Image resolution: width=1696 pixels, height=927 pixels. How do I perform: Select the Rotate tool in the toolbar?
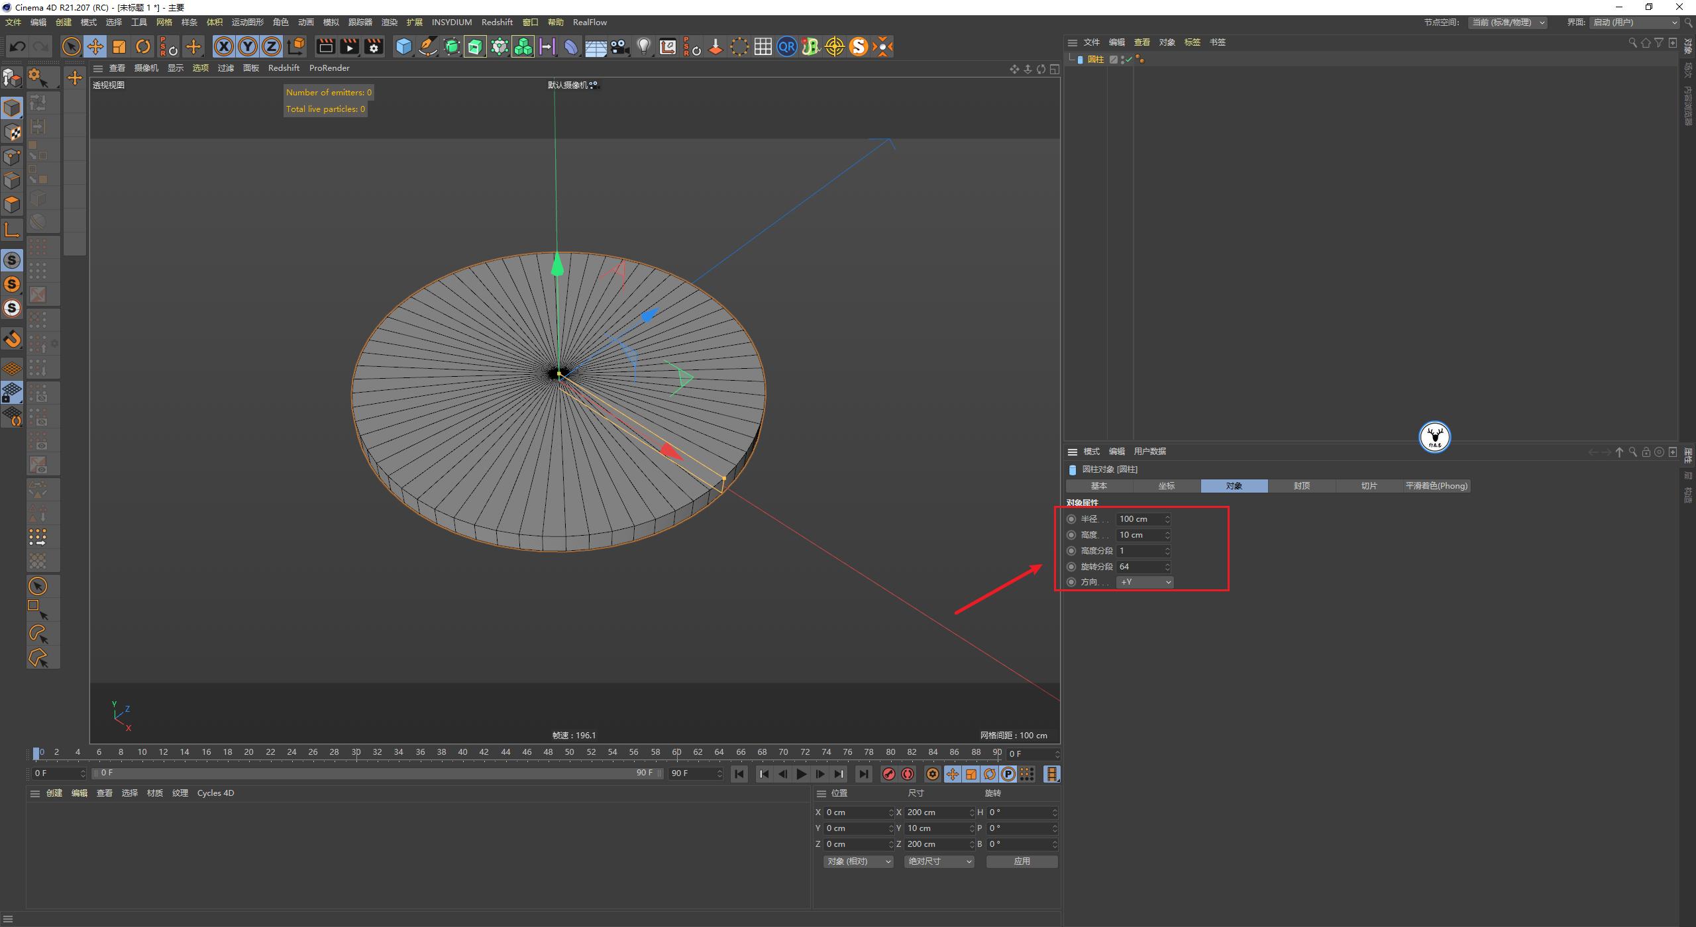143,46
